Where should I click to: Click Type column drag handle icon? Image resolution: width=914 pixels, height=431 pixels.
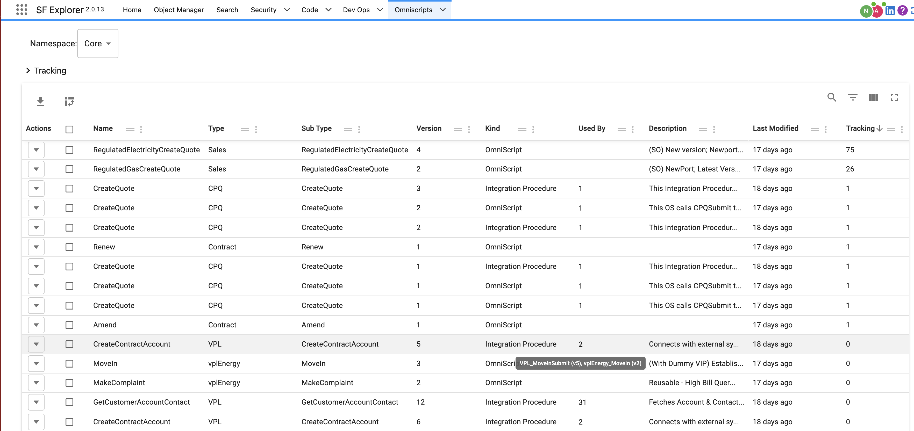[245, 129]
